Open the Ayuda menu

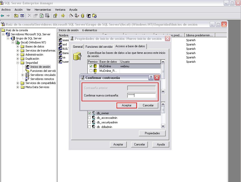point(73,10)
